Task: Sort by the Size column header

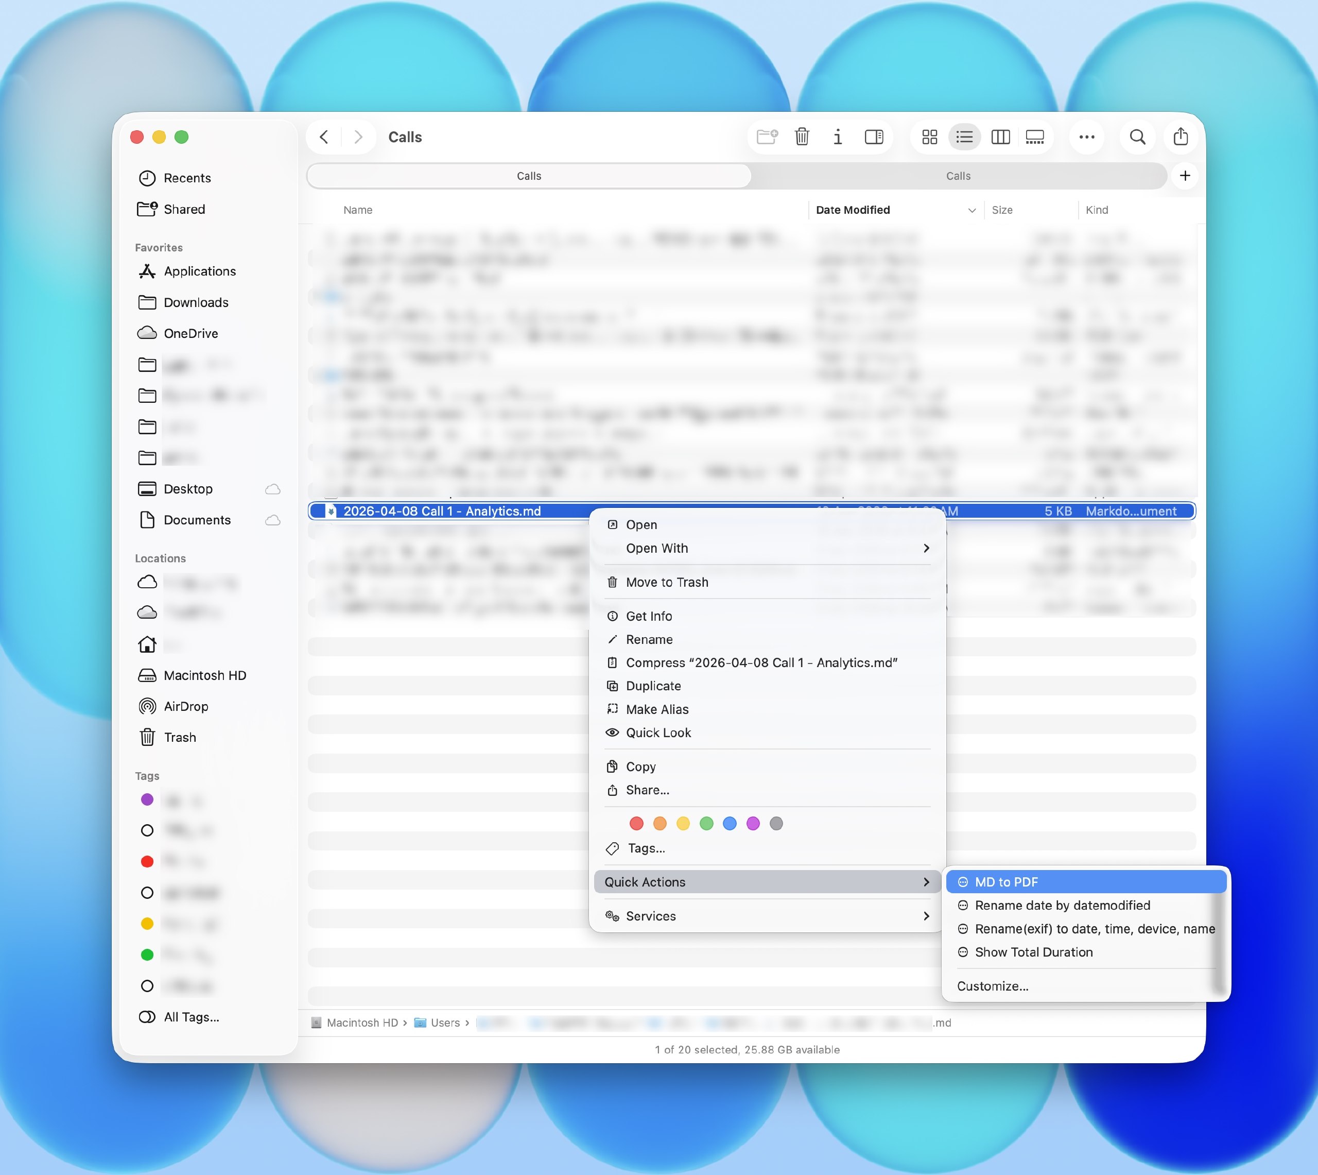Action: click(1002, 210)
